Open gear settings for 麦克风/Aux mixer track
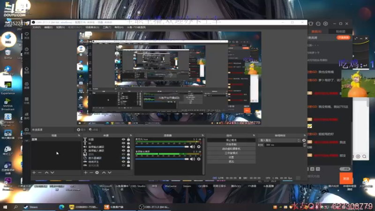Image resolution: width=375 pixels, height=211 pixels. point(199,147)
